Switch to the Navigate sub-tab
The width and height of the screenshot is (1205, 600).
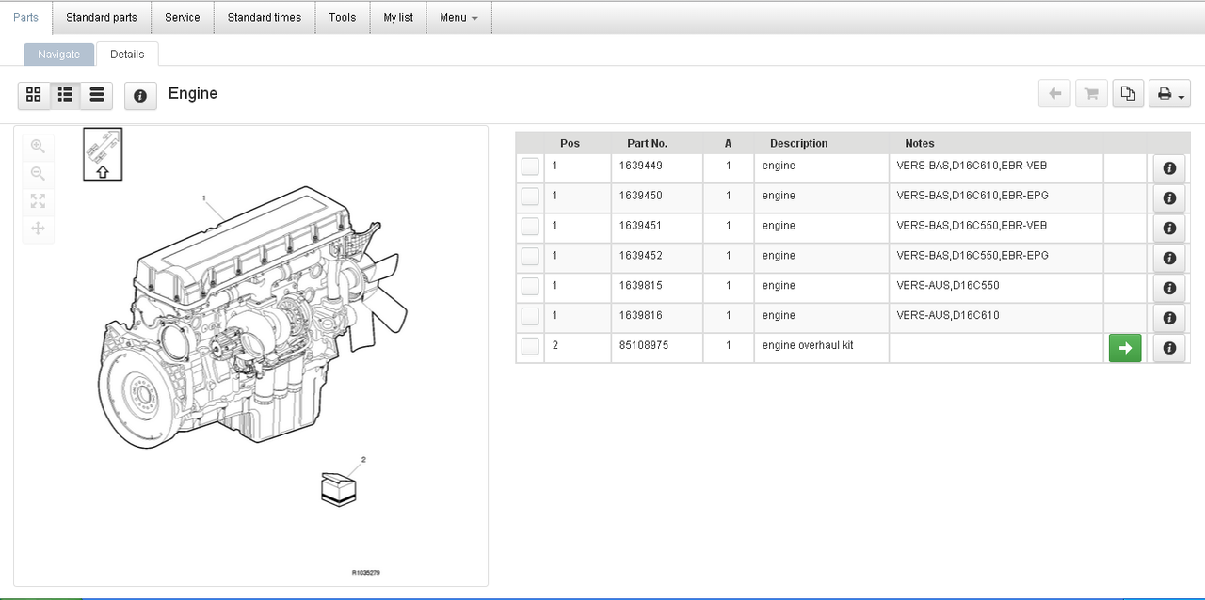(x=59, y=55)
